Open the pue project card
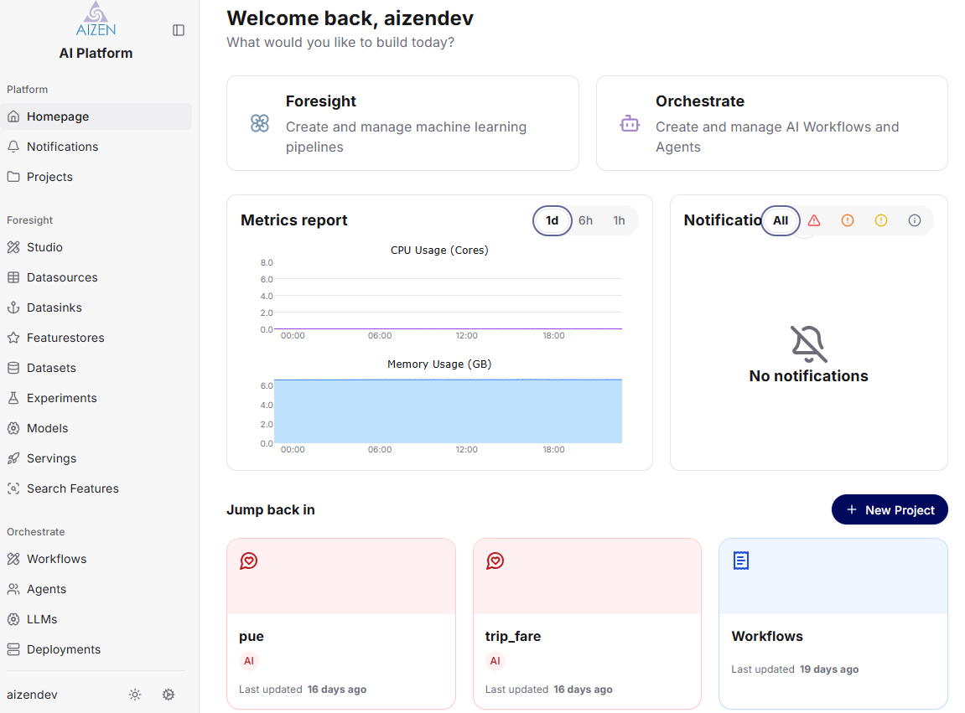 coord(340,623)
